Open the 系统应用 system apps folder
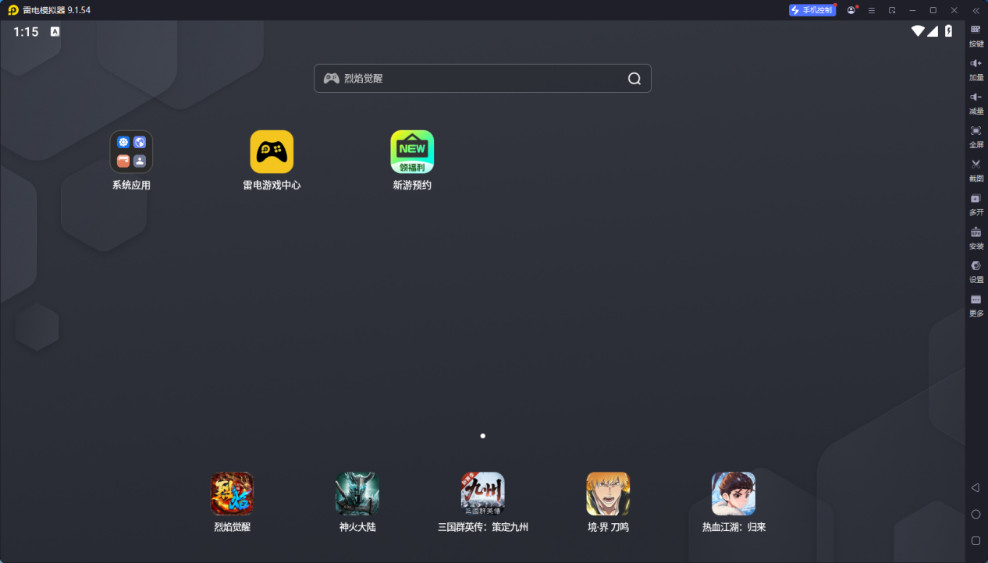Image resolution: width=988 pixels, height=563 pixels. tap(131, 152)
